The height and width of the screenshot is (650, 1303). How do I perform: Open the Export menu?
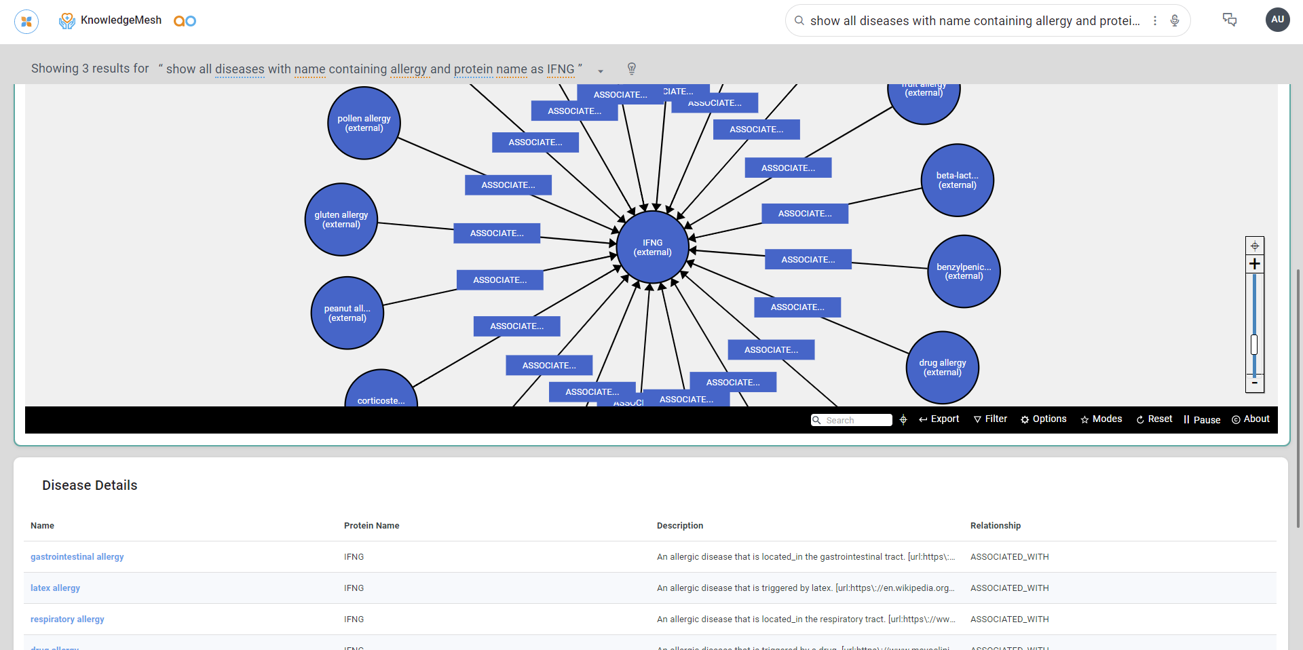click(x=939, y=419)
